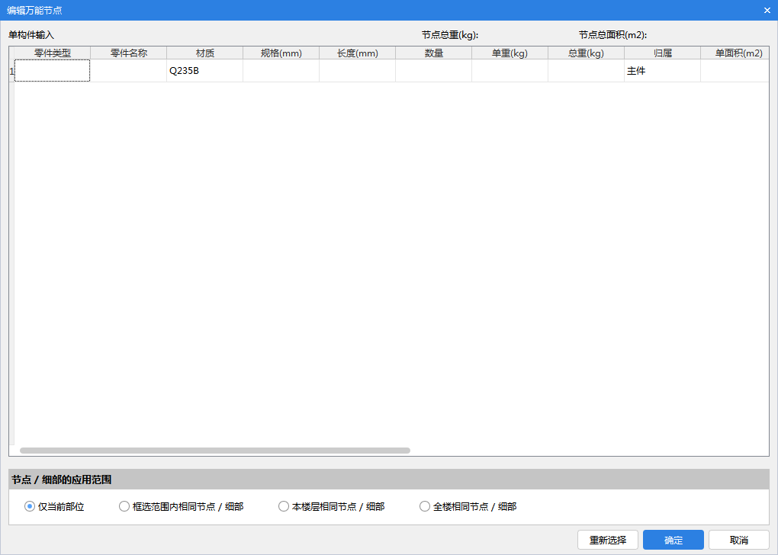The image size is (778, 555).
Task: Confirm with the 确定 button
Action: pos(674,540)
